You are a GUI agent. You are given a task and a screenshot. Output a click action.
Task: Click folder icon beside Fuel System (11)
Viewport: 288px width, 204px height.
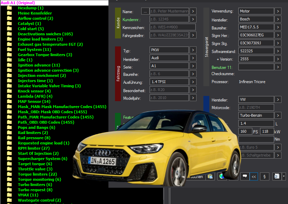[x=9, y=50]
